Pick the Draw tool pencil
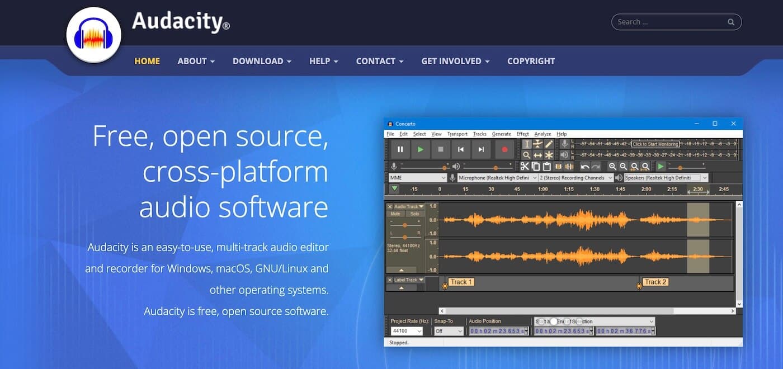Viewport: 783px width, 369px height. [548, 144]
